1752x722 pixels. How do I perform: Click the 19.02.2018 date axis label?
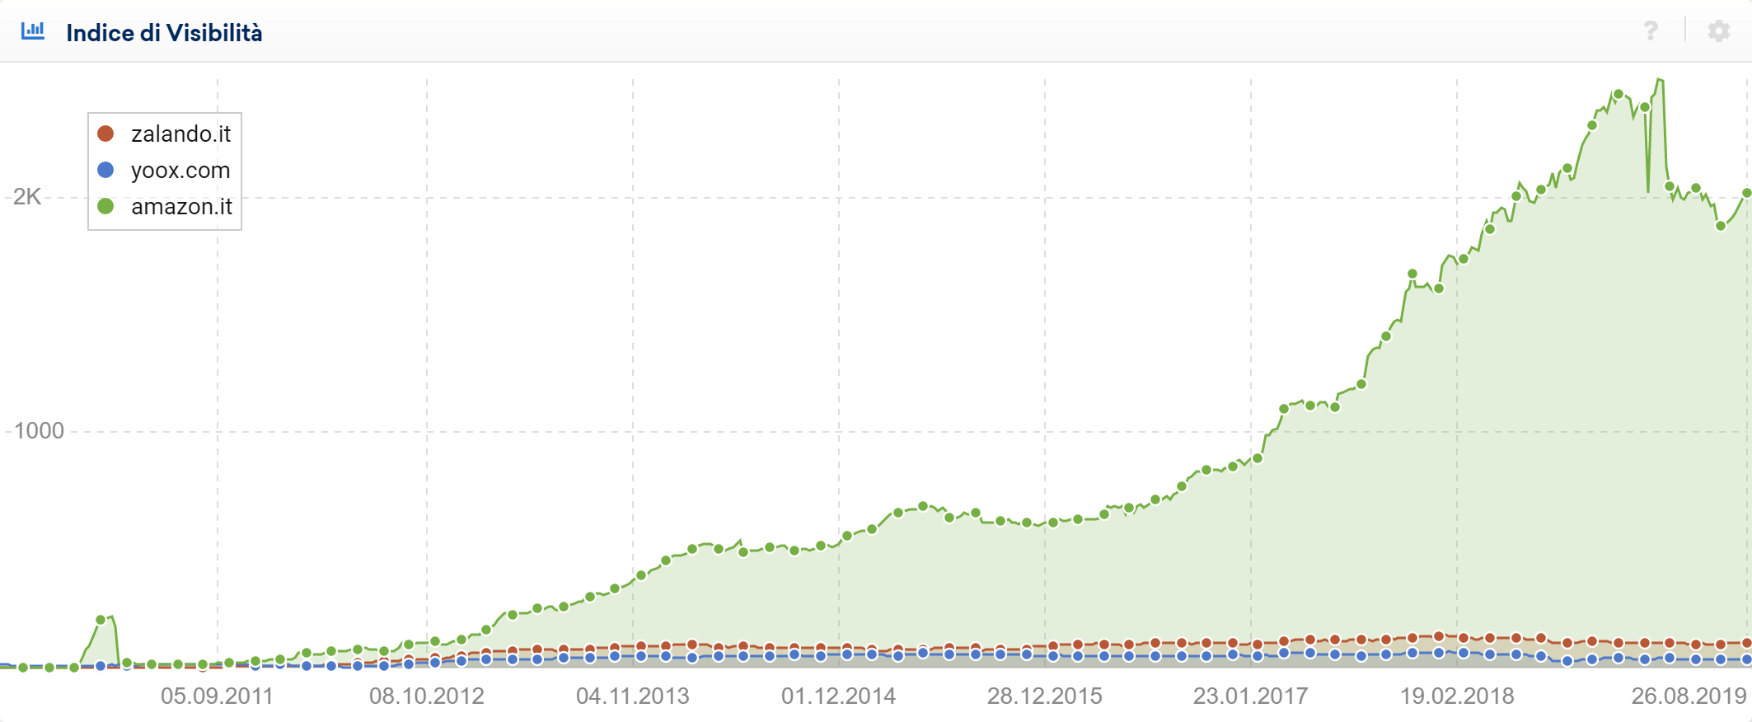(1457, 696)
